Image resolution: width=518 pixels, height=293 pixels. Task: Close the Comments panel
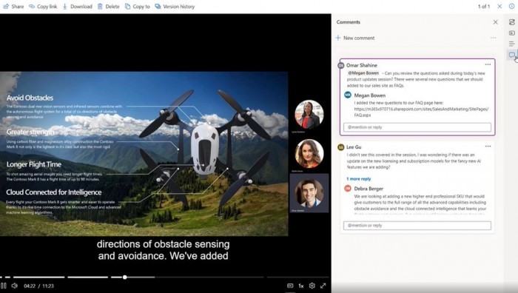[x=496, y=22]
